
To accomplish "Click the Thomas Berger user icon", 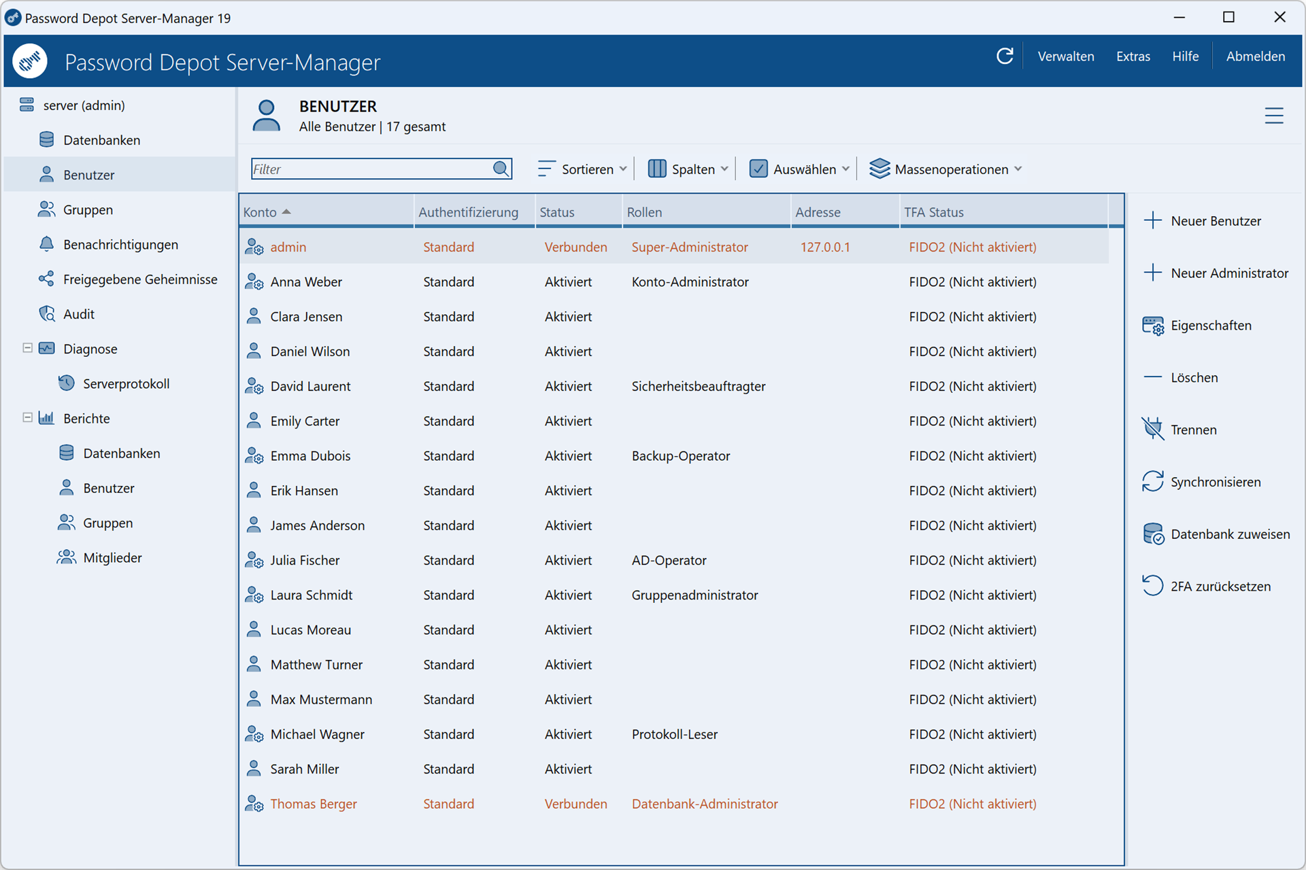I will (254, 803).
